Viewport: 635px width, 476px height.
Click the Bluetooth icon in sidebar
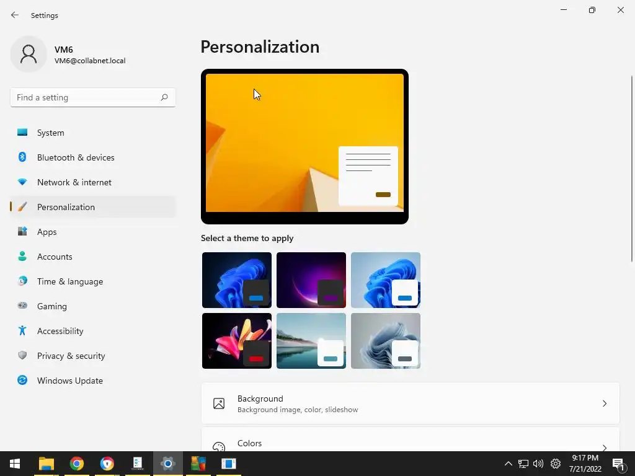(x=22, y=157)
